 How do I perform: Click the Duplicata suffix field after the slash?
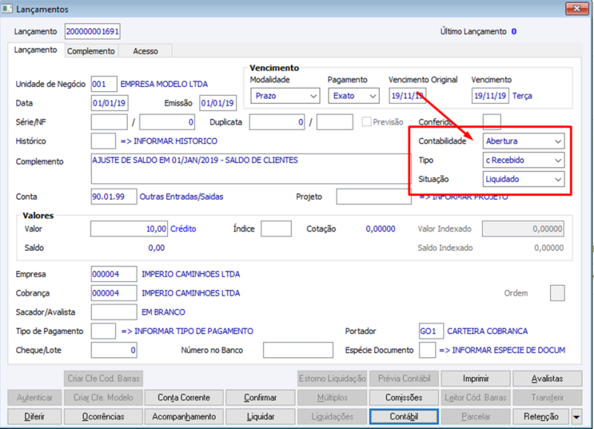[x=335, y=122]
